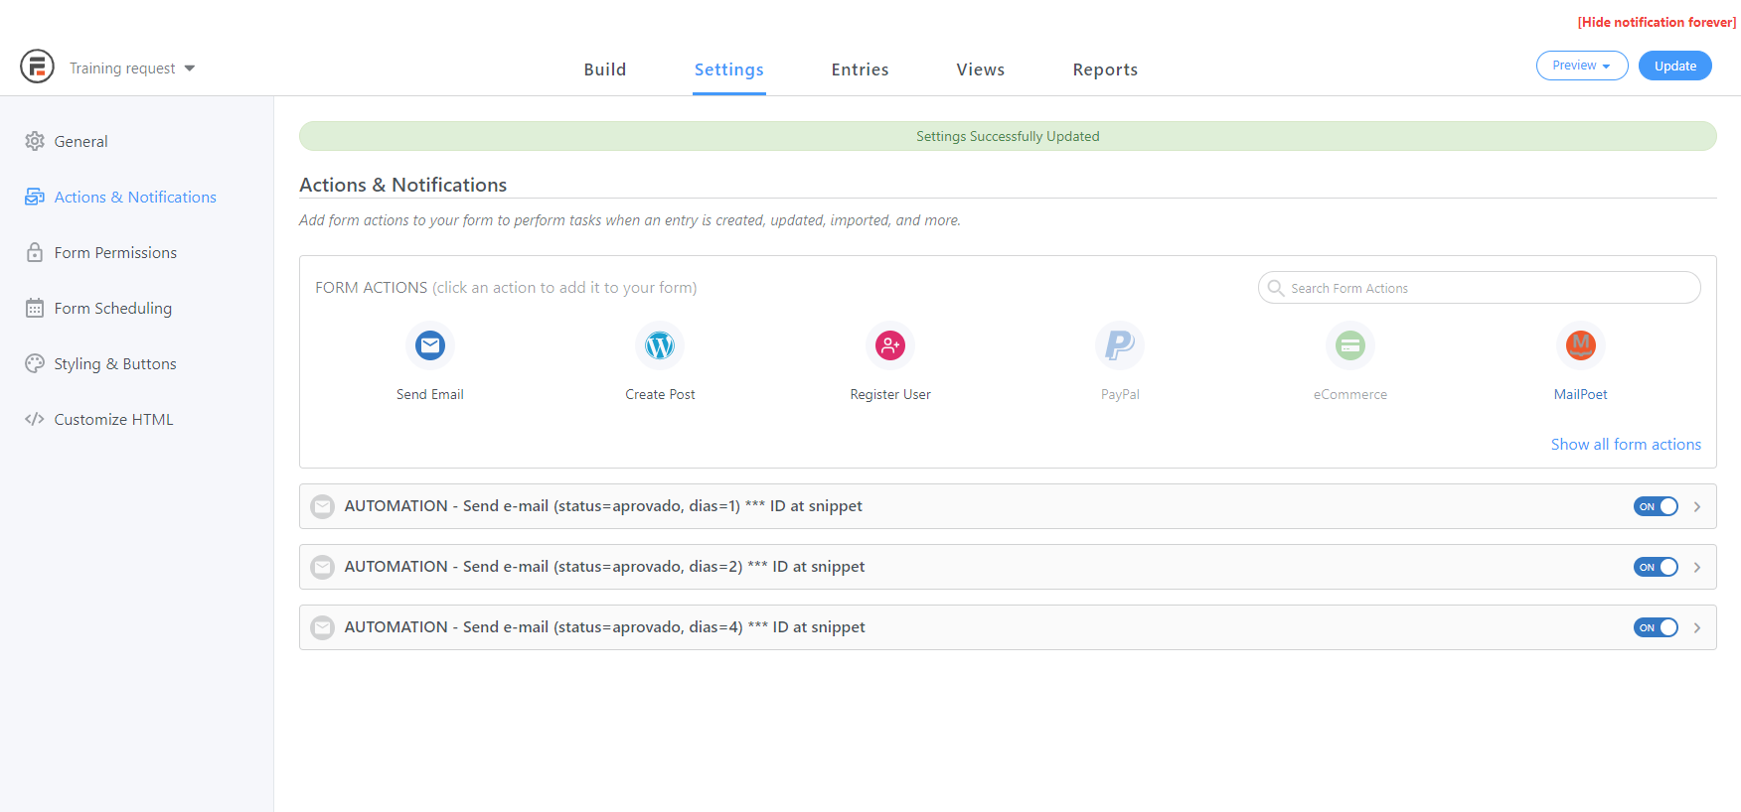Switch to the Build tab
1741x812 pixels.
605,69
